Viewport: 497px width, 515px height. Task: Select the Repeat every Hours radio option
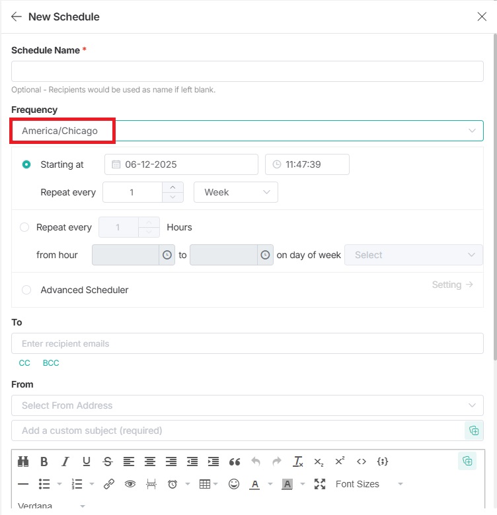24,227
